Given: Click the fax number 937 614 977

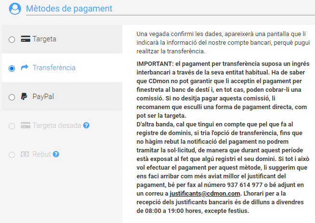Looking at the screenshot, I should 245,185.
